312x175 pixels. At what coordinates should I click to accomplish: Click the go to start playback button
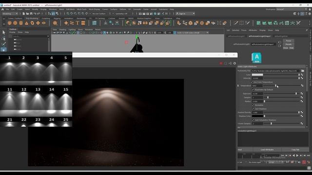(x=282, y=156)
